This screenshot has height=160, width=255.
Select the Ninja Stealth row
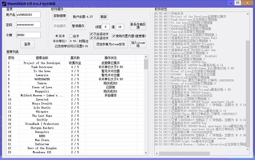point(75,104)
